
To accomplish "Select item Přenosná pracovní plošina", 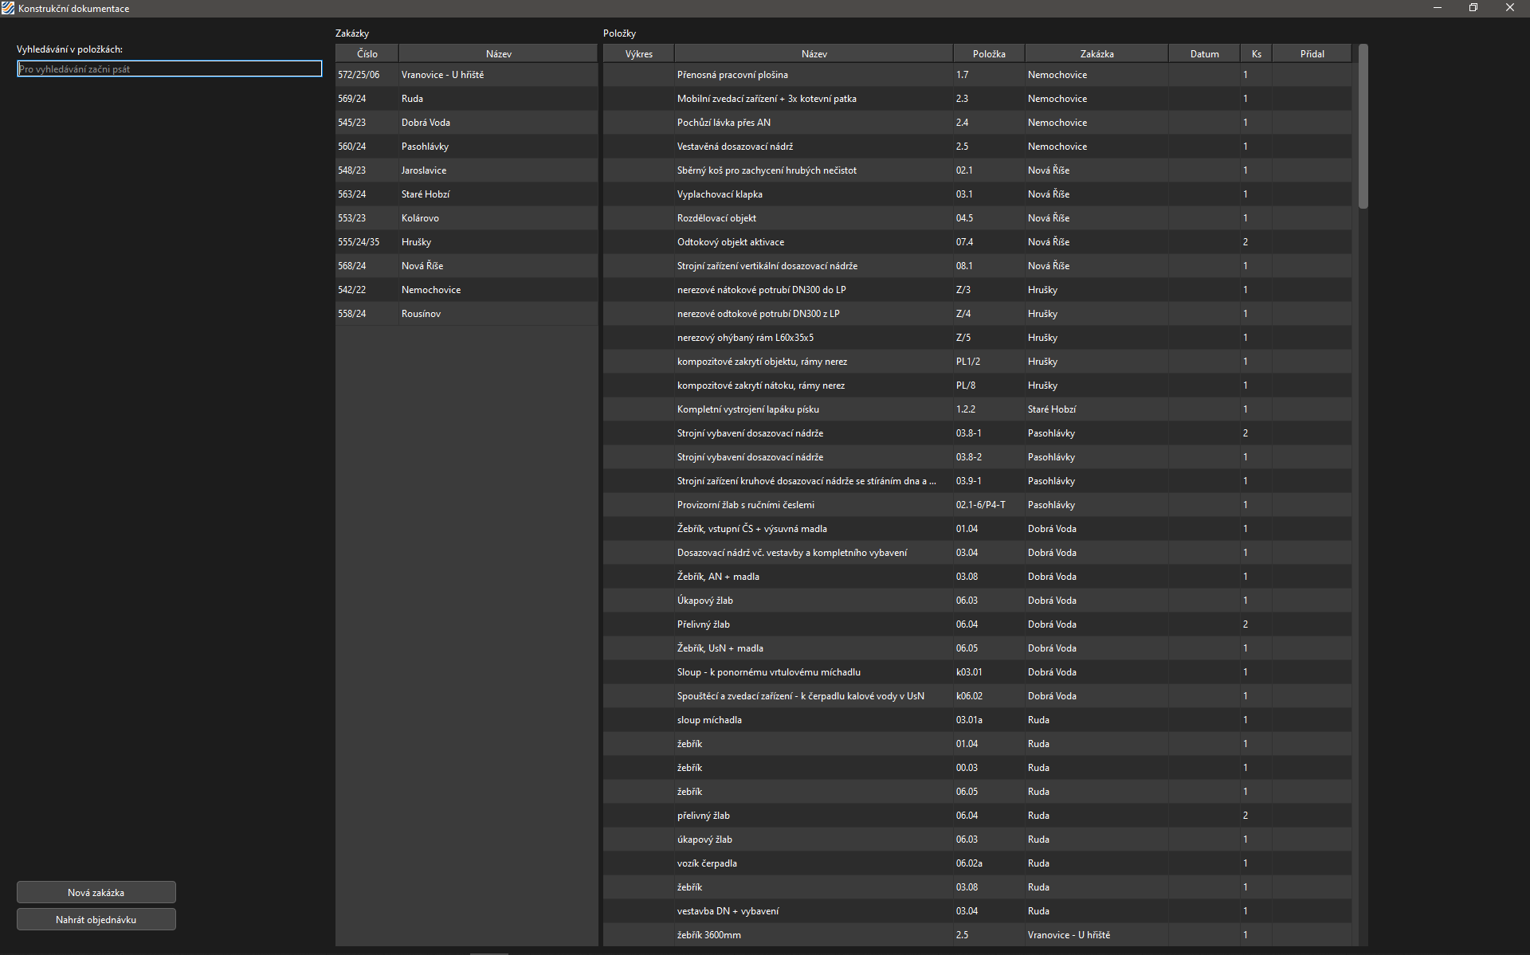I will click(813, 74).
